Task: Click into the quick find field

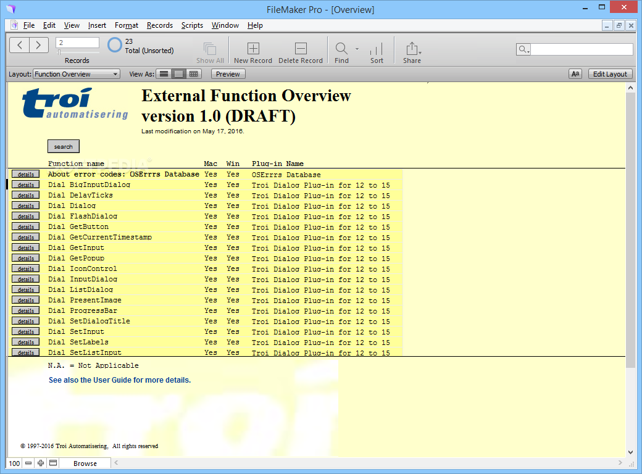Action: click(582, 49)
